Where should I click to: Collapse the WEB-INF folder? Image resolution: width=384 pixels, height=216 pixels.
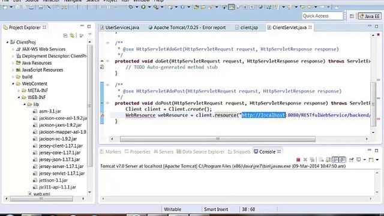(19, 97)
